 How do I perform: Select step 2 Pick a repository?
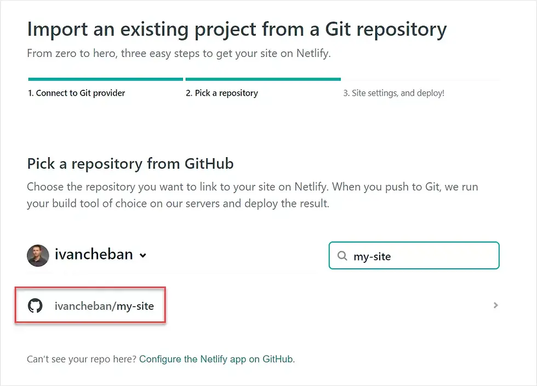coord(222,93)
